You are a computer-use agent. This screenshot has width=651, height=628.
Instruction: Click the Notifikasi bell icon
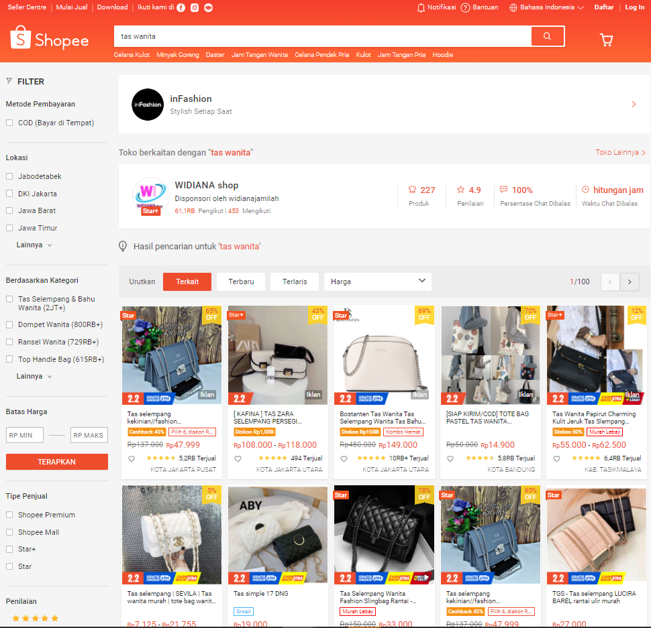click(421, 7)
